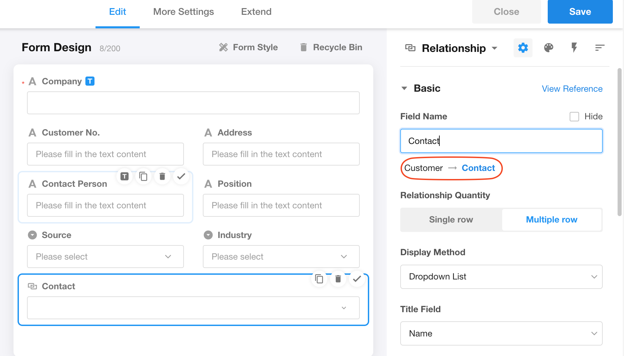Select Multiple row relationship quantity
The height and width of the screenshot is (356, 625).
551,219
